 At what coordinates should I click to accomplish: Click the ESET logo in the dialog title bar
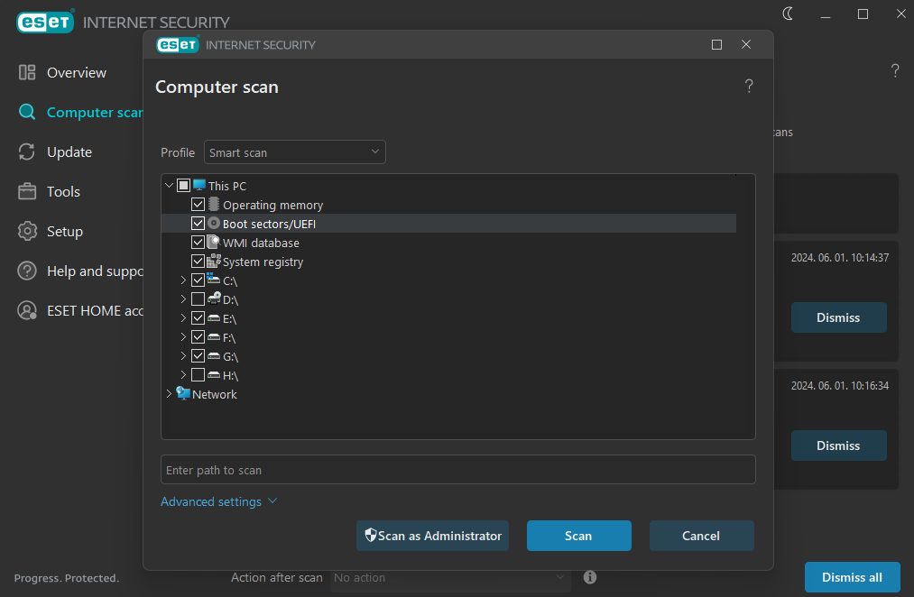click(x=178, y=44)
